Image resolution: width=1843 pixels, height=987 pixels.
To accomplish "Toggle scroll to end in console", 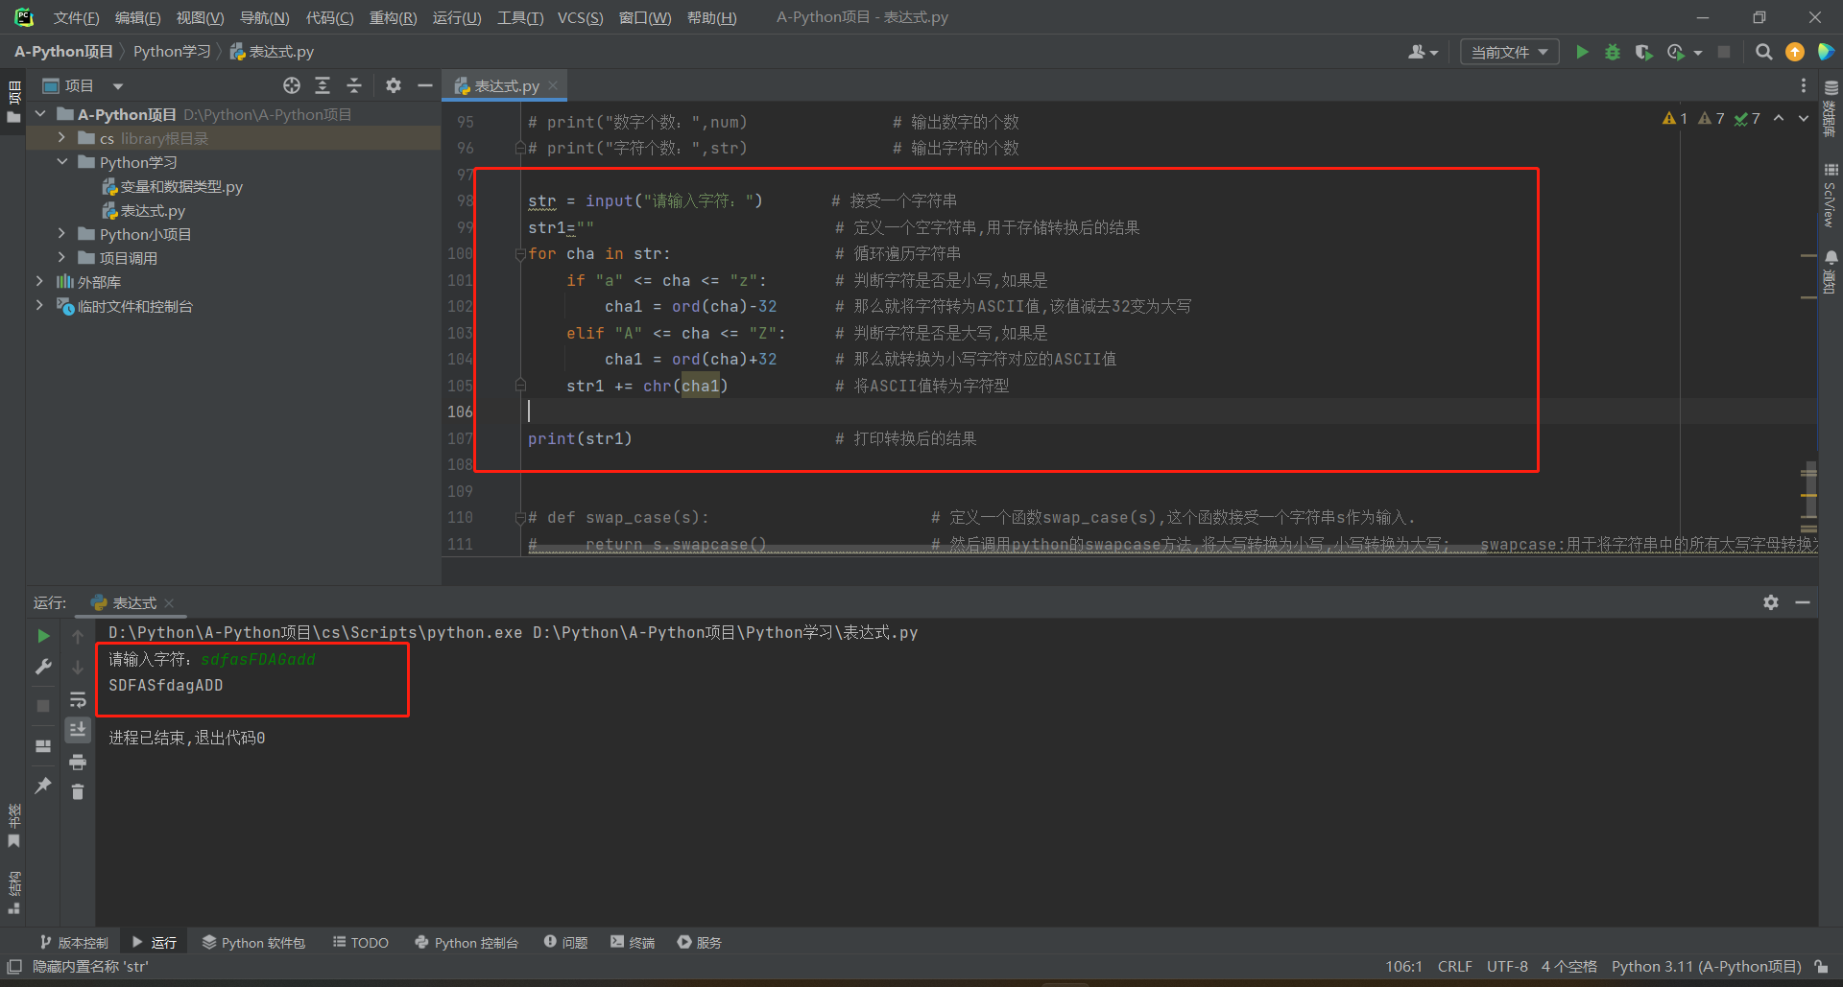I will (78, 730).
